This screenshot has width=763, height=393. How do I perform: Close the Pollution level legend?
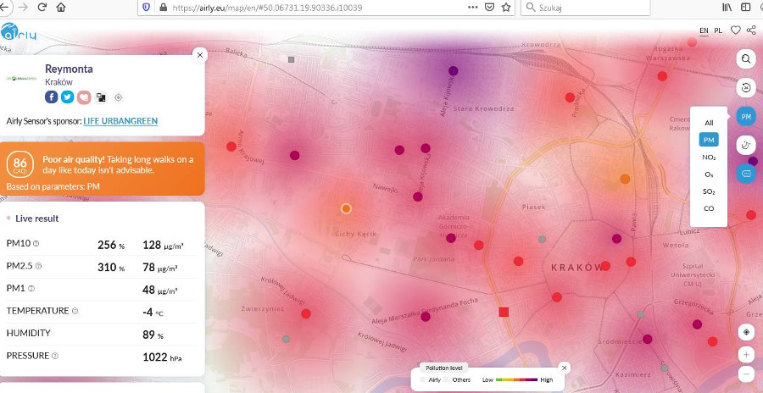click(x=564, y=368)
